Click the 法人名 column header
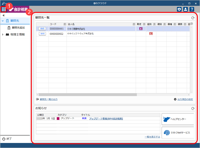The image size is (200, 148). pyautogui.click(x=101, y=24)
